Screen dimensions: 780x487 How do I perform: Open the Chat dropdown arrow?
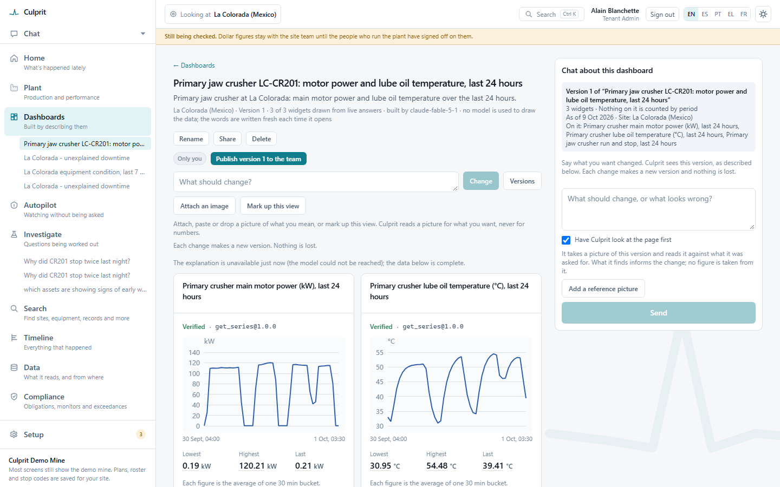[143, 34]
